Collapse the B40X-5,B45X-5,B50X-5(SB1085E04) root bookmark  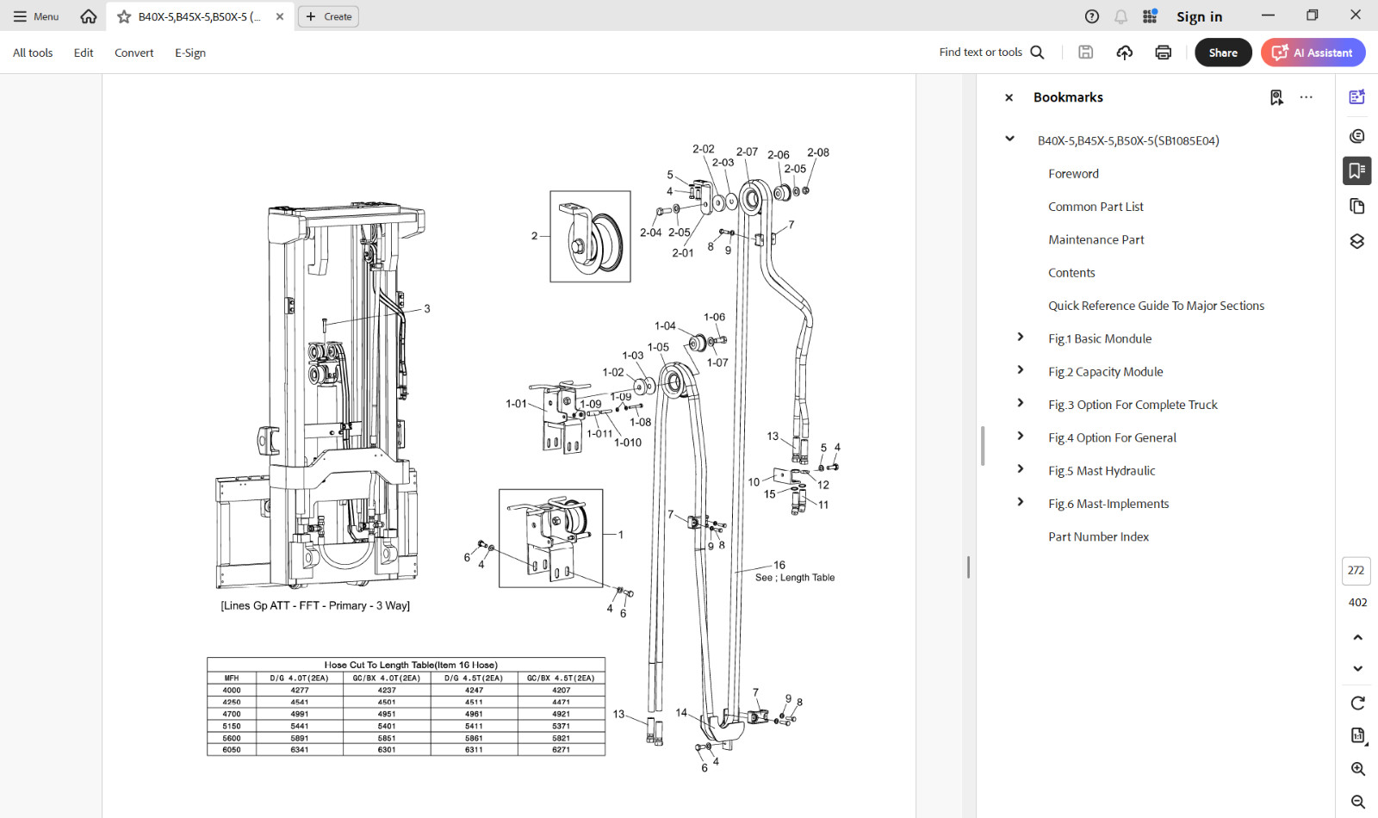click(x=1009, y=139)
